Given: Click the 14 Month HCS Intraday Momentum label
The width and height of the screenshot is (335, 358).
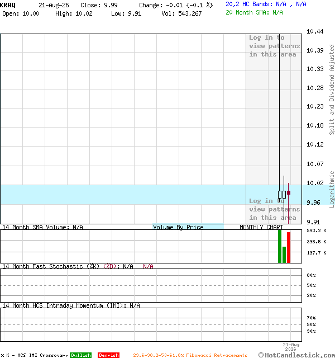Looking at the screenshot, I should click(x=71, y=305).
